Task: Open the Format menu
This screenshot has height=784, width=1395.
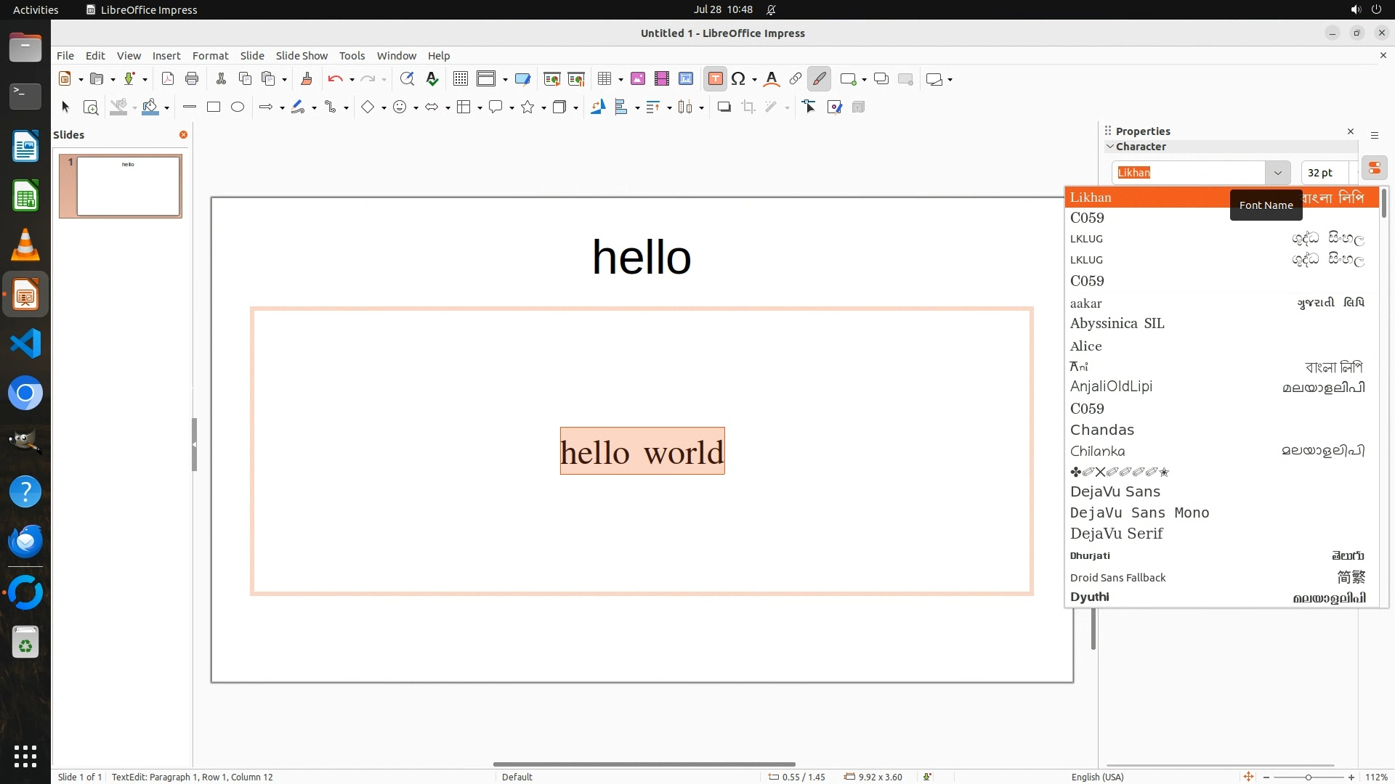Action: click(x=210, y=56)
